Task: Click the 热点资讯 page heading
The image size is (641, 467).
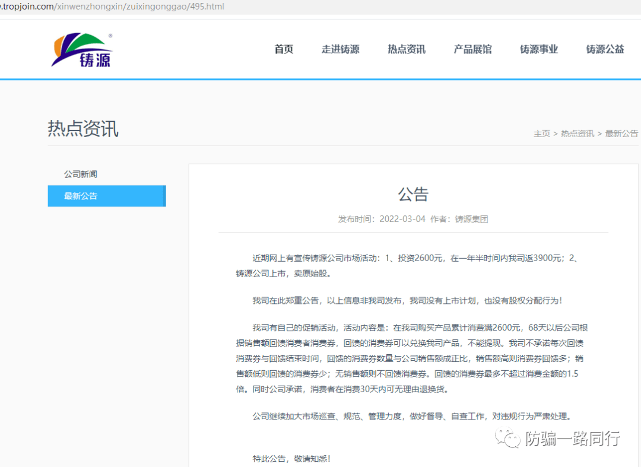Action: (83, 129)
